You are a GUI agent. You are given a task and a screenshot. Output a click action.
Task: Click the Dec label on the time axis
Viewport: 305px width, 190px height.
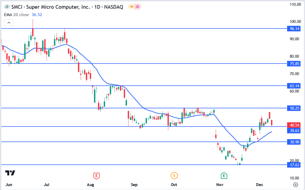click(261, 185)
